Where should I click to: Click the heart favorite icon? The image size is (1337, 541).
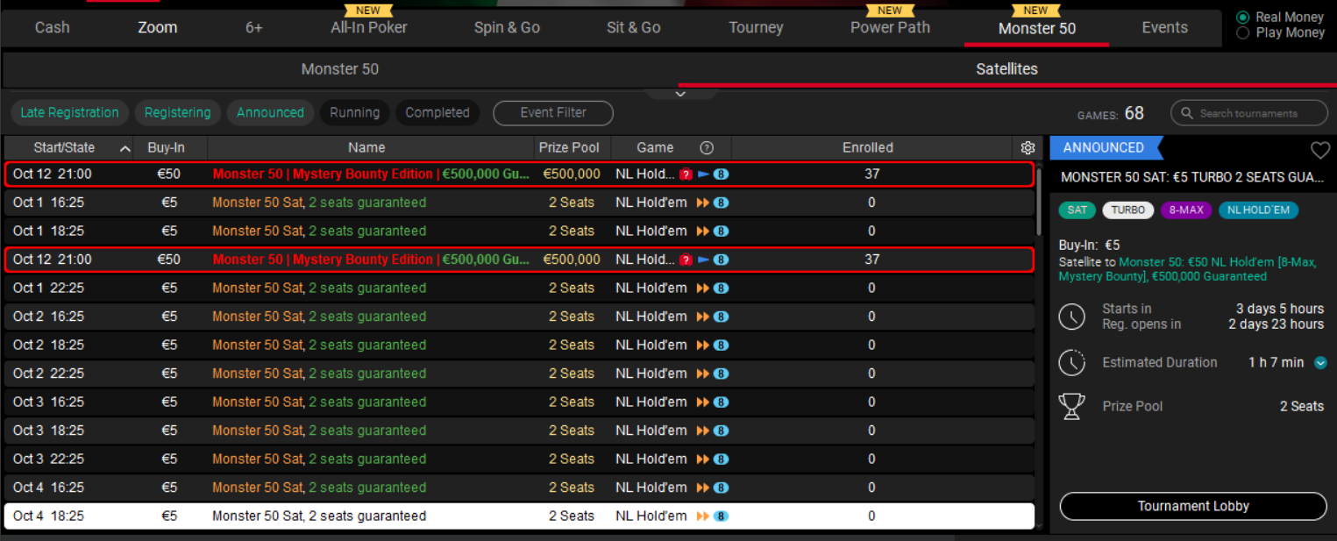pos(1319,150)
